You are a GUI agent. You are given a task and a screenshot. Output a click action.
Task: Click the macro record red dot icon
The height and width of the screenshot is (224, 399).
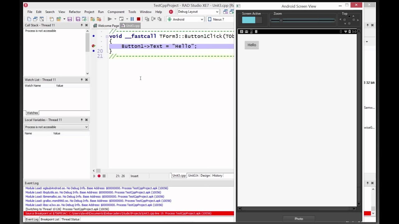tap(99, 176)
